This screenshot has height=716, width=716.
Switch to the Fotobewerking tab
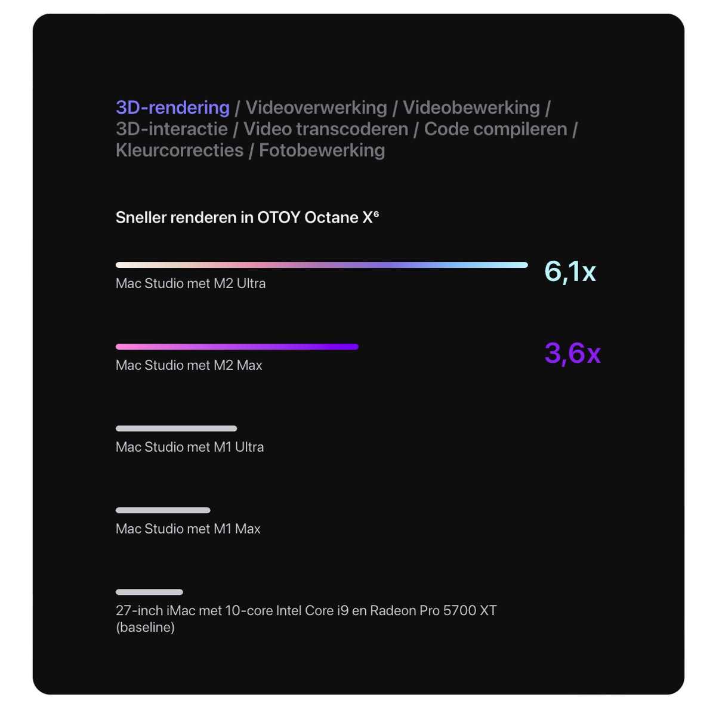[x=322, y=150]
